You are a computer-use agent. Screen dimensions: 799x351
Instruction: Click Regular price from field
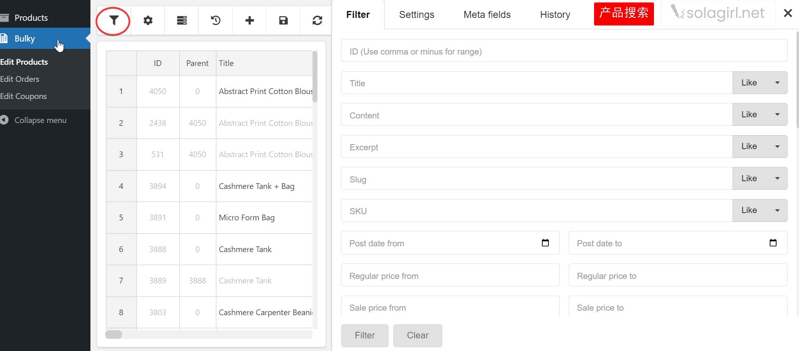pyautogui.click(x=450, y=275)
